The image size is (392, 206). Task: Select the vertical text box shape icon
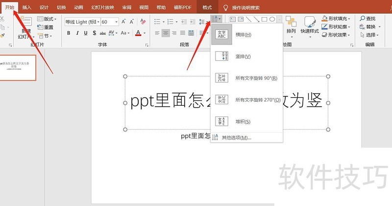click(x=241, y=19)
